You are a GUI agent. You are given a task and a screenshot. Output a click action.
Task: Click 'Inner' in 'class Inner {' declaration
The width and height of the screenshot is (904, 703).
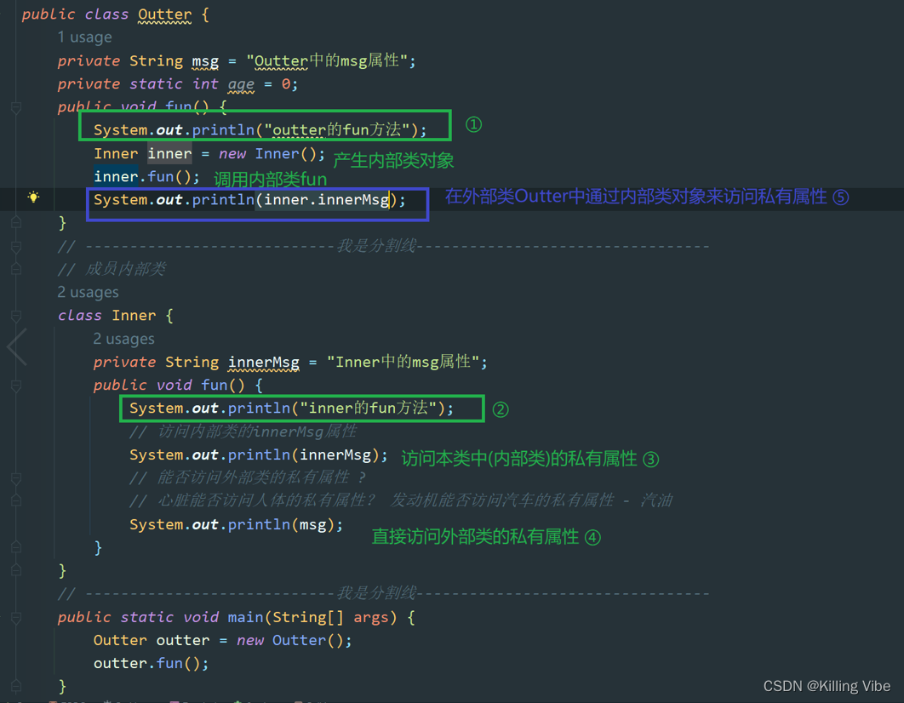coord(134,316)
